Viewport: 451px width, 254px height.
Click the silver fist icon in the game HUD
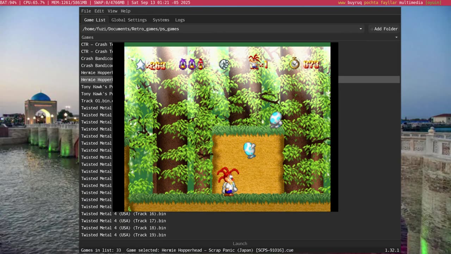(224, 64)
